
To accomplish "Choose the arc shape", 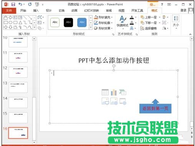I will (x=25, y=27).
